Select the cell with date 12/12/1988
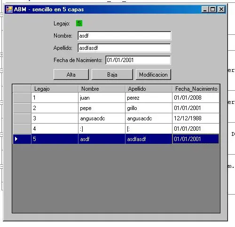 click(x=196, y=118)
